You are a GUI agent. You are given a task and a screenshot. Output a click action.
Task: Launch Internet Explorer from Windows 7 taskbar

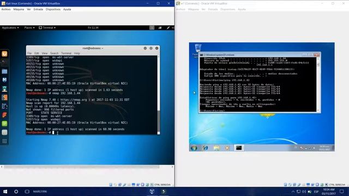pos(205,148)
